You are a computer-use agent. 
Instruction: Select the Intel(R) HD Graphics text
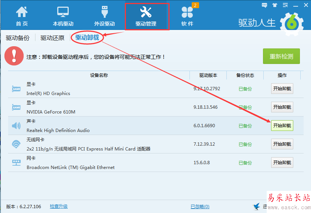(48, 94)
